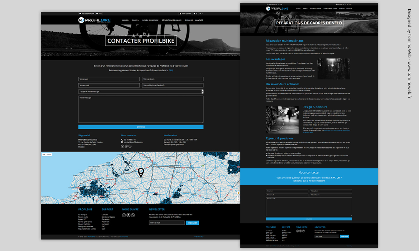
Task: Click into the 'Votre message' text area
Action: (x=141, y=109)
